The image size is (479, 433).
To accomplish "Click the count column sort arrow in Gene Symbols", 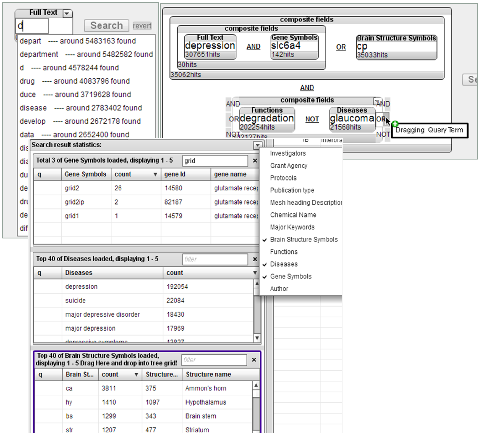I will point(155,174).
